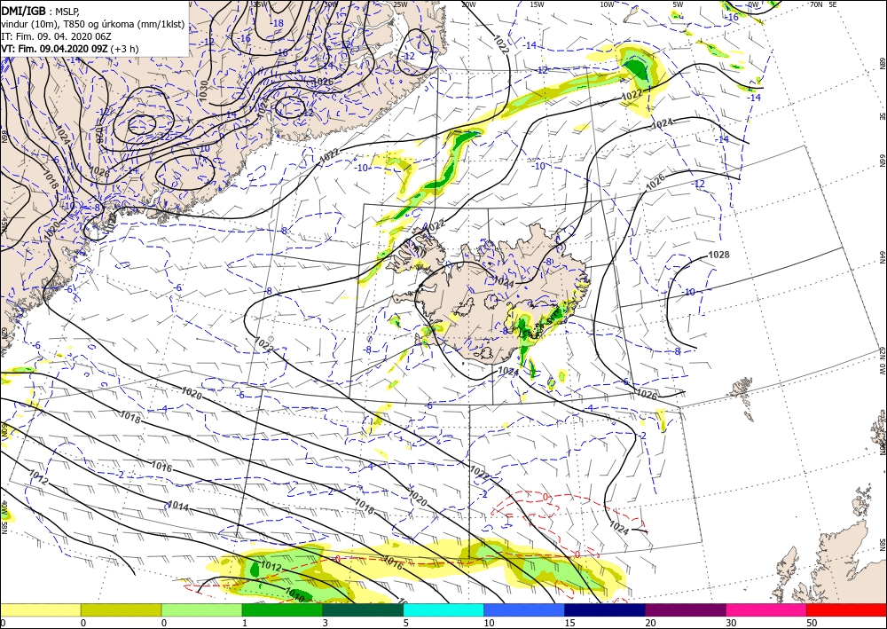Click the navy 15–20 mm legend swatch
The image size is (887, 629).
click(x=605, y=609)
